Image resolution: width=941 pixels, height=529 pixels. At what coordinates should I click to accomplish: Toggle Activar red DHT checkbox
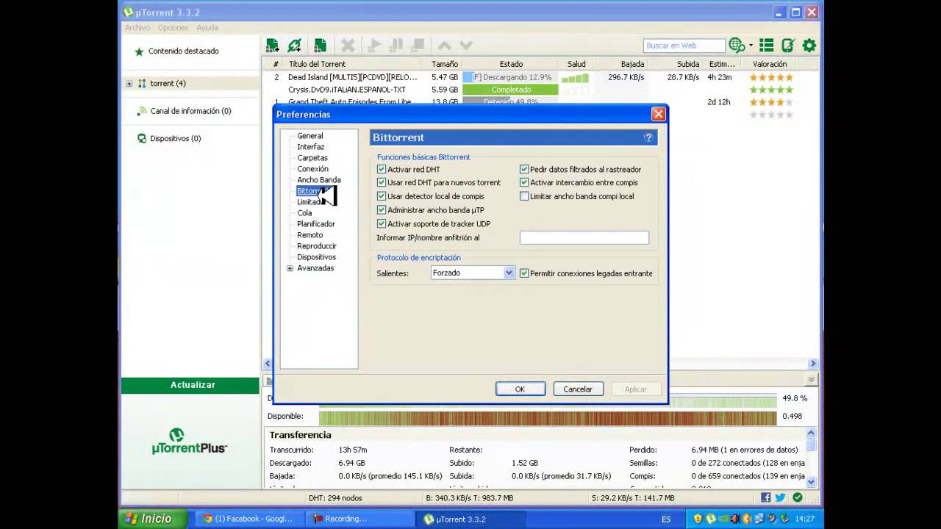[382, 169]
